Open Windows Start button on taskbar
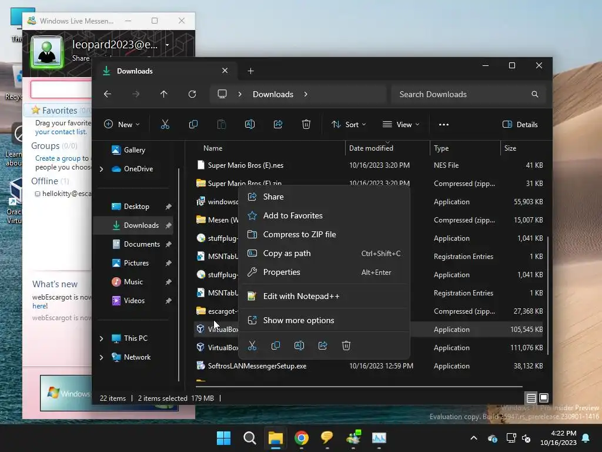602x452 pixels. (x=223, y=438)
